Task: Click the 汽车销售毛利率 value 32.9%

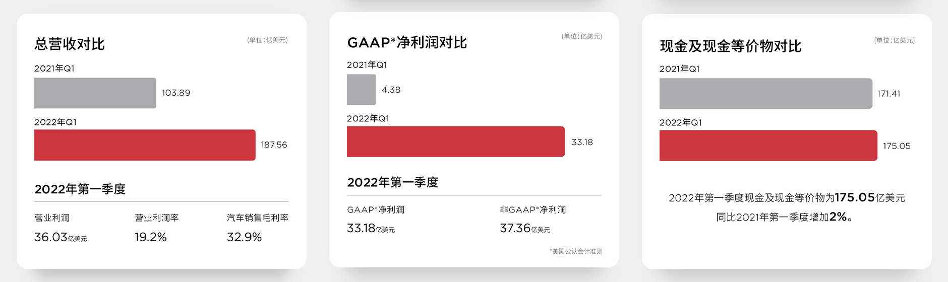Action: click(x=245, y=237)
